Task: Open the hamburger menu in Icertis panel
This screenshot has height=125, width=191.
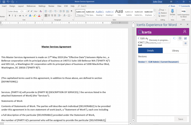Action: (185, 43)
